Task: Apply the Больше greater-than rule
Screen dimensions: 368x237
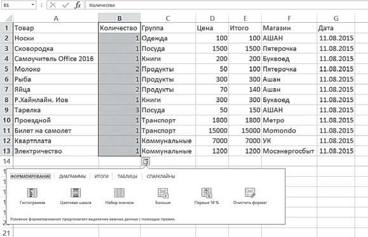Action: (163, 196)
